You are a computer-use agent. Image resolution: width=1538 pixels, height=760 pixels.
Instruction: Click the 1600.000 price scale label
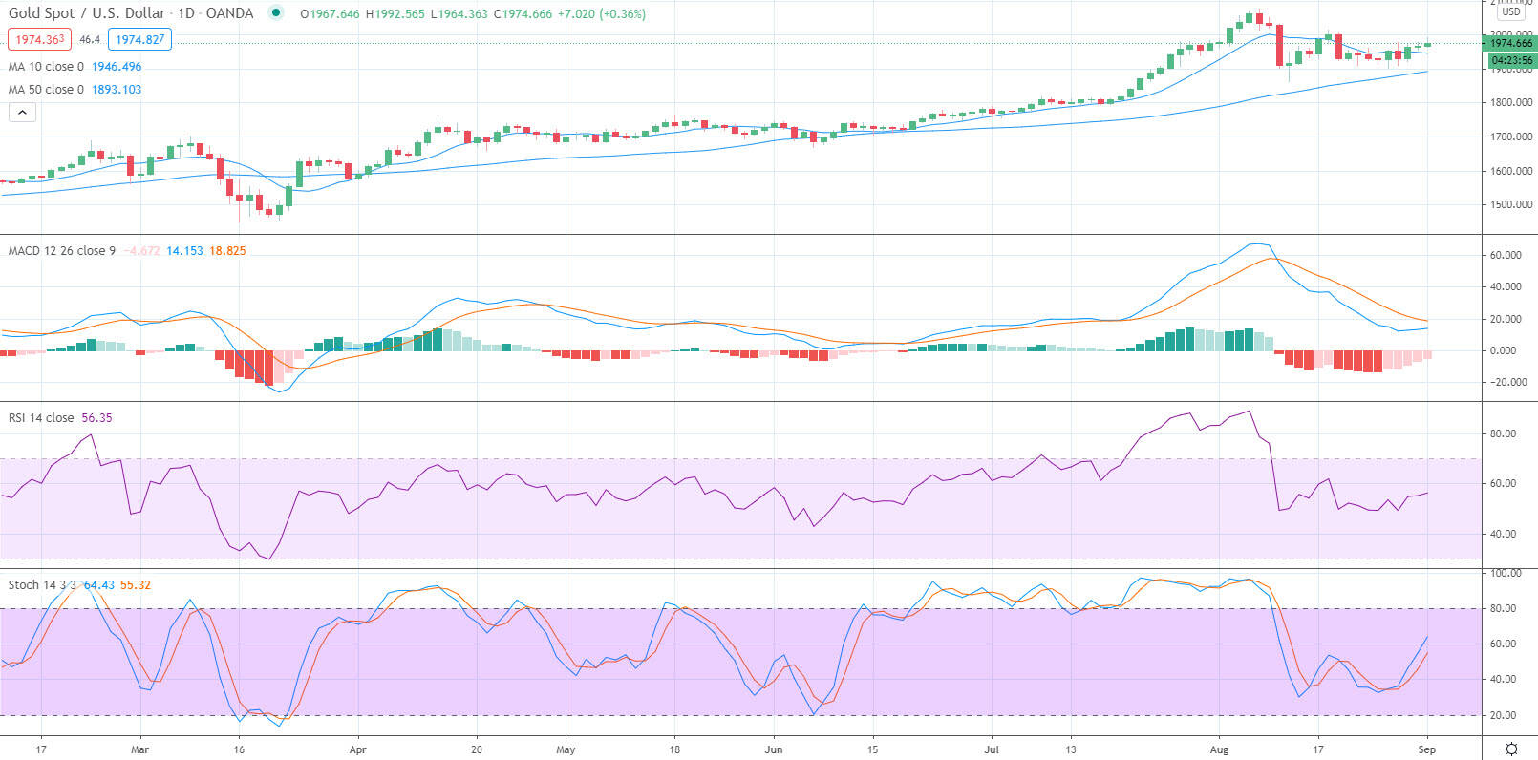point(1511,172)
